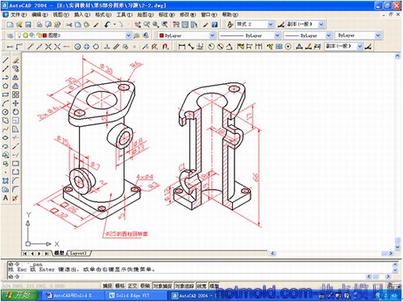
Task: Toggle the 栅格 grid display button
Action: tap(120, 286)
